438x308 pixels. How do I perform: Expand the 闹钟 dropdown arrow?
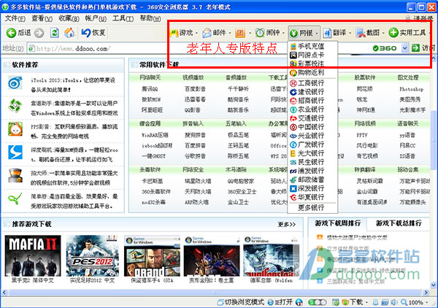click(283, 34)
